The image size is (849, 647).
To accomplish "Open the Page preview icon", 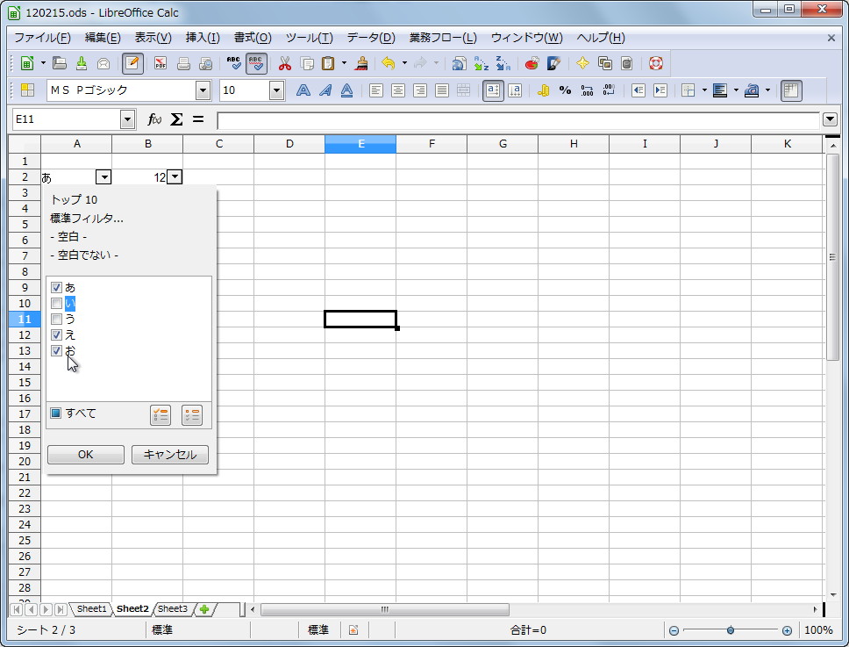I will coord(205,63).
